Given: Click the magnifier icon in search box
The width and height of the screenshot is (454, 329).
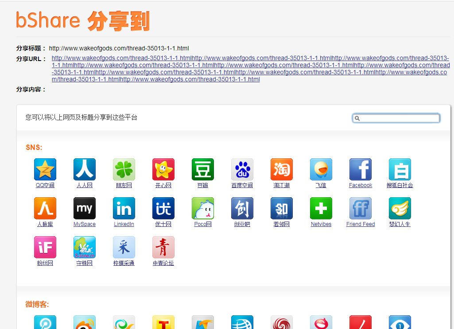Looking at the screenshot, I should (357, 118).
